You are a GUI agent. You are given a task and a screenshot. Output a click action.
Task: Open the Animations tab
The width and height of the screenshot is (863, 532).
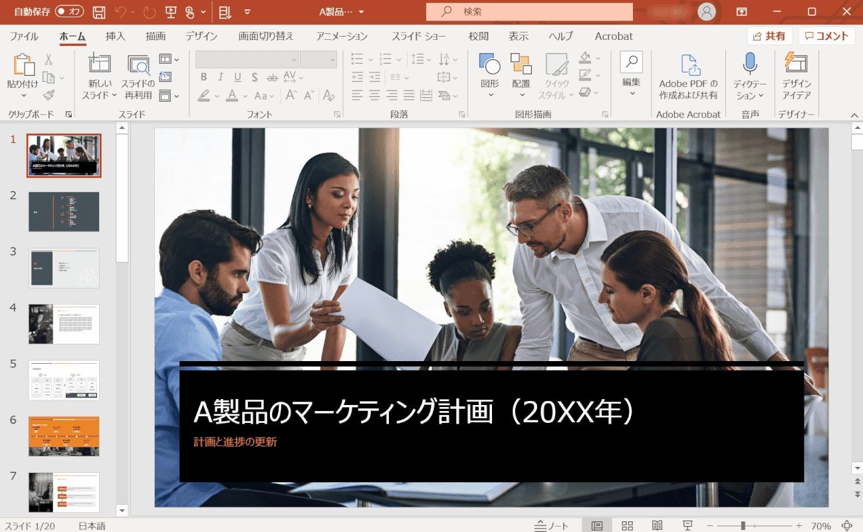(x=342, y=36)
